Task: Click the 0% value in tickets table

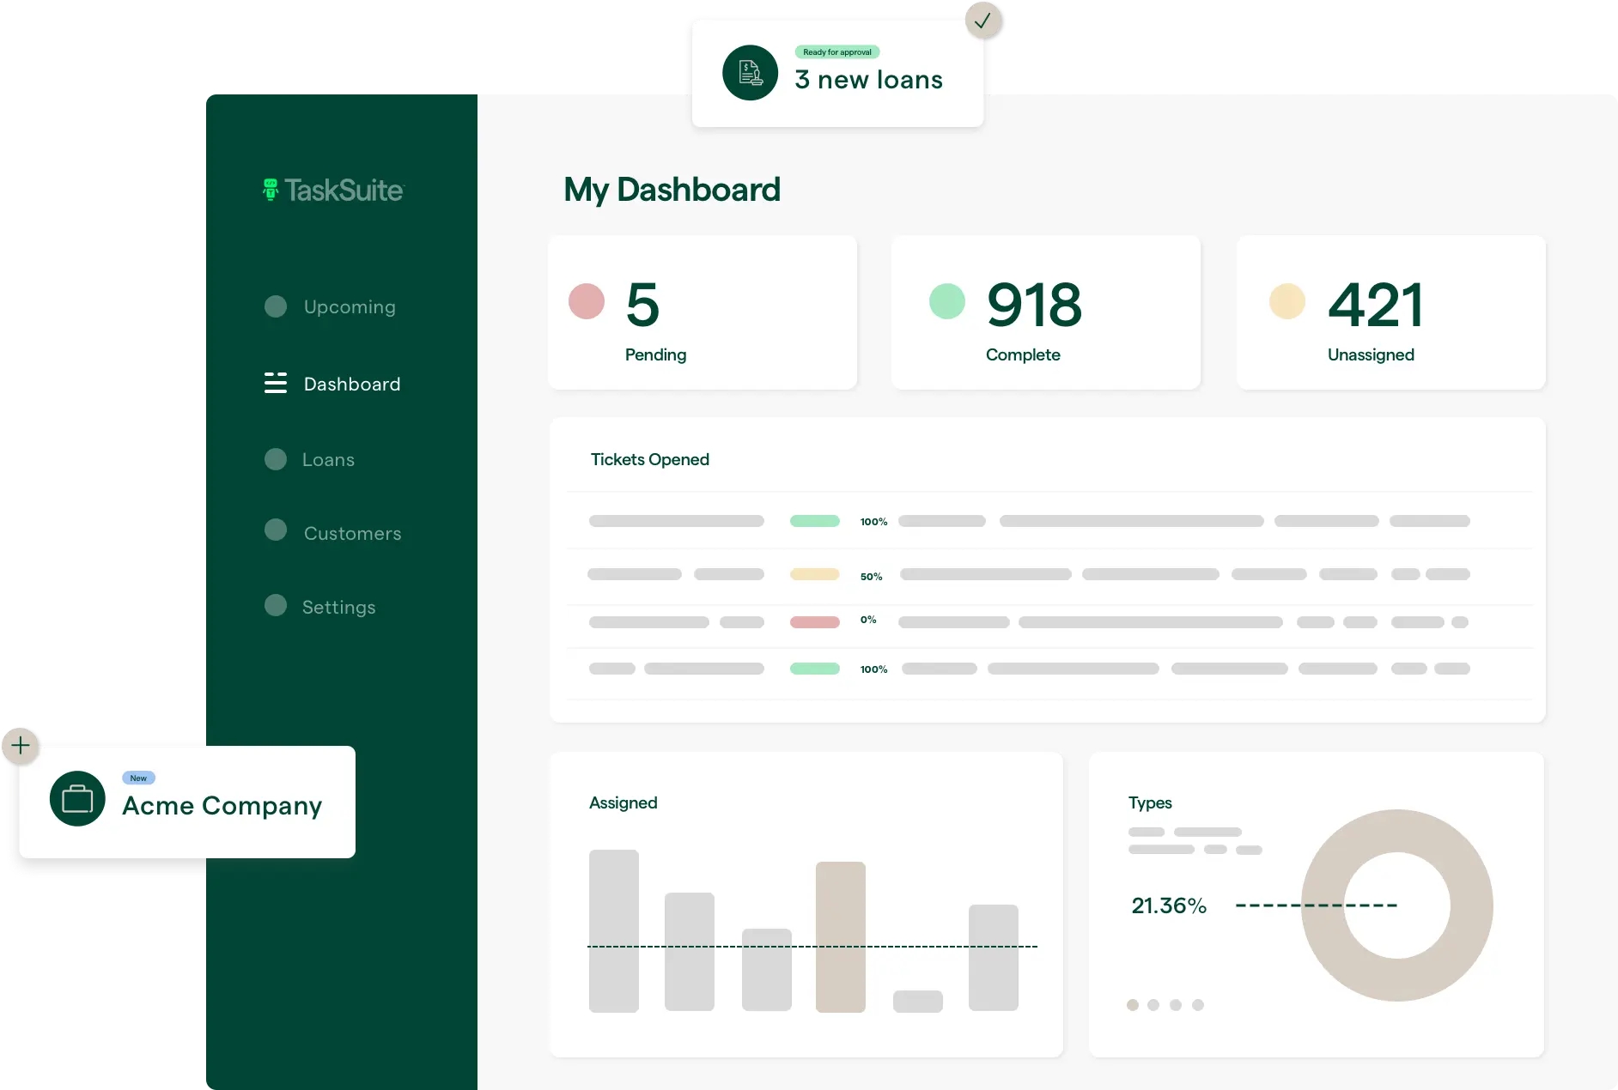Action: pos(868,620)
